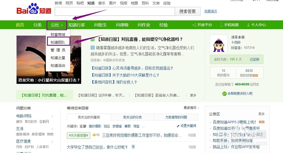Open 分类 in green navbar

(37, 25)
